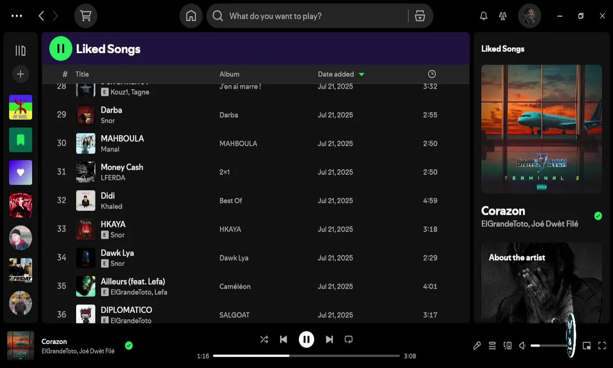The height and width of the screenshot is (368, 613).
Task: Open Terminal 2 album cover in side panel
Action: [x=541, y=129]
